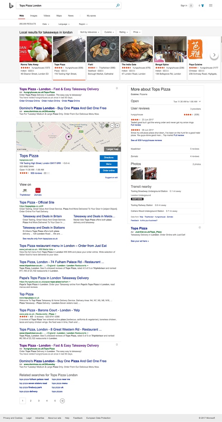Expand the opening hours chevron

point(200,102)
